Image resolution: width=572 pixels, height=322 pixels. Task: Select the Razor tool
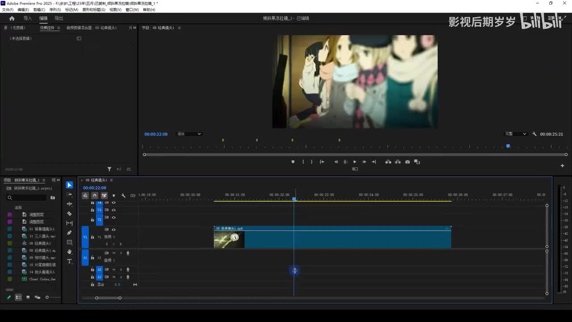(x=69, y=214)
